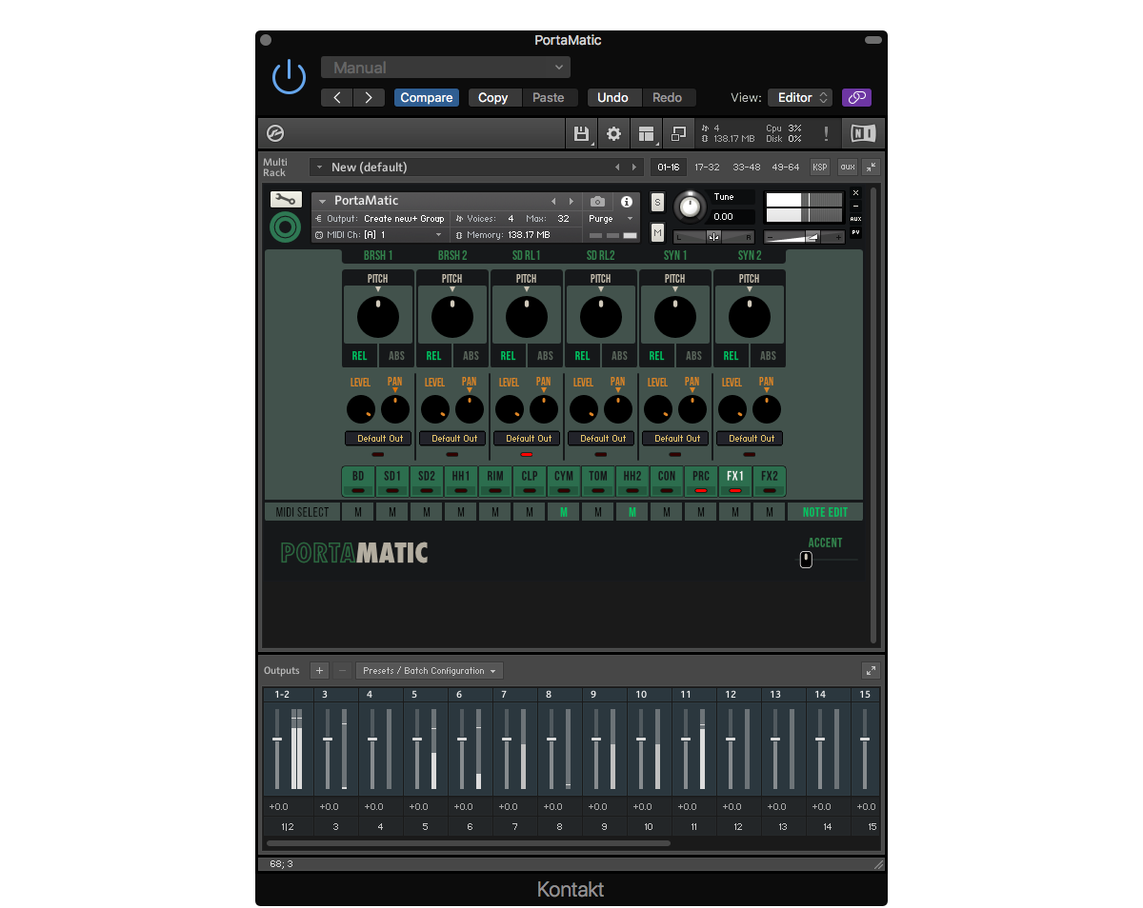Select the BRSH 1 tab
Screen dimensions: 1143x908
click(378, 255)
